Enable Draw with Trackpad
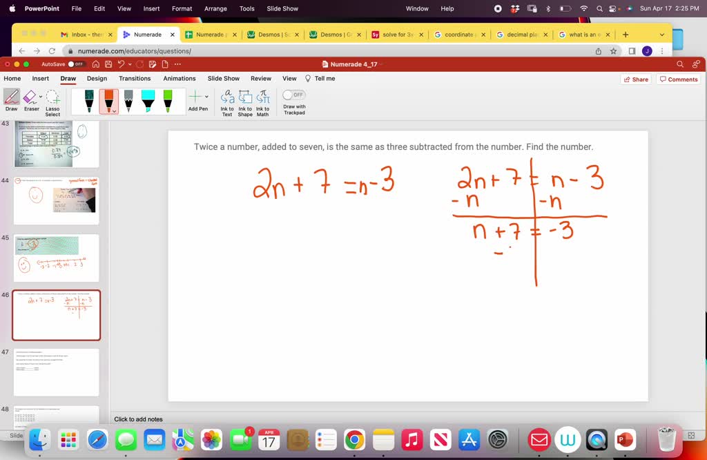Viewport: 707px width, 460px height. [294, 95]
